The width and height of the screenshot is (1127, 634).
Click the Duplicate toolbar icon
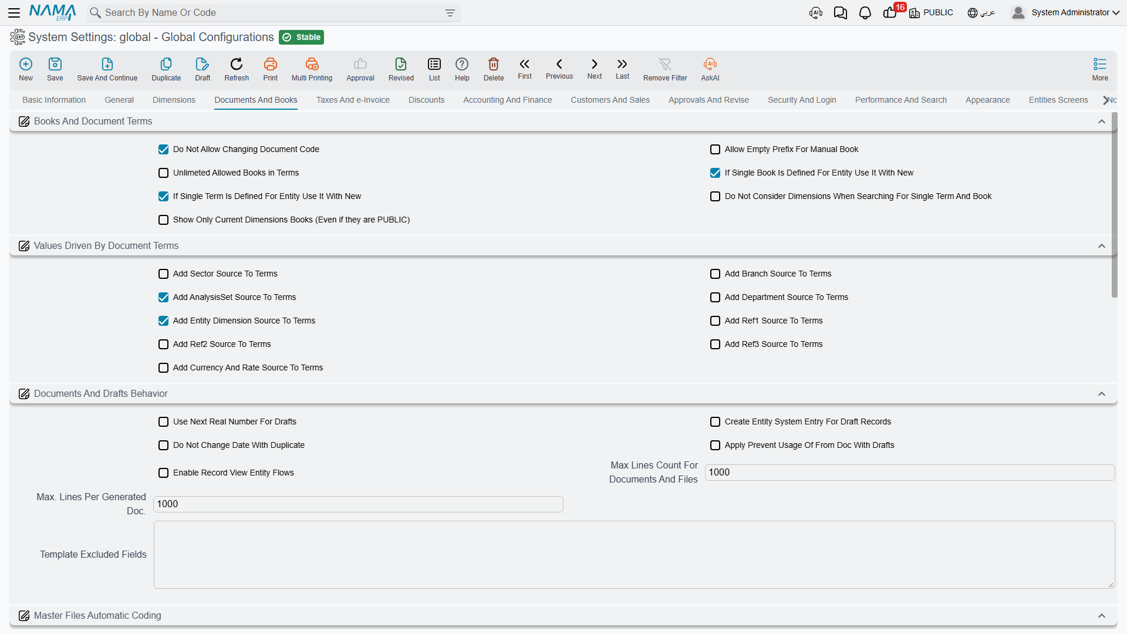166,64
